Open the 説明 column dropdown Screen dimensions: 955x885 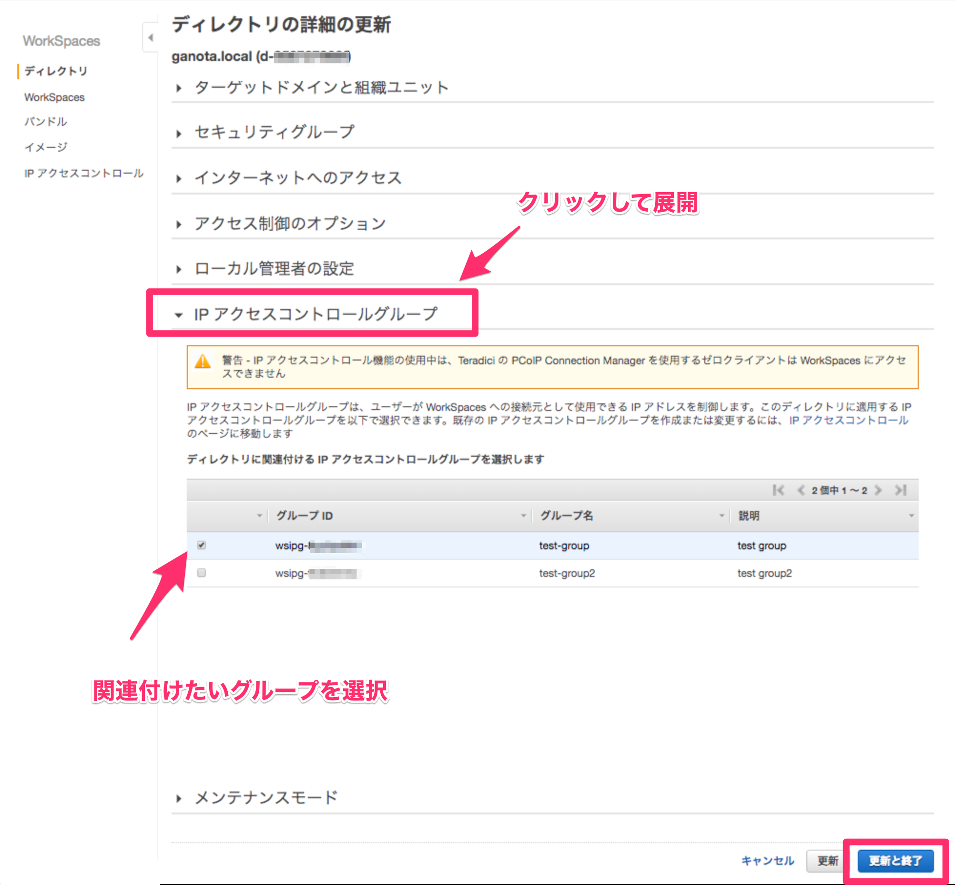point(911,516)
